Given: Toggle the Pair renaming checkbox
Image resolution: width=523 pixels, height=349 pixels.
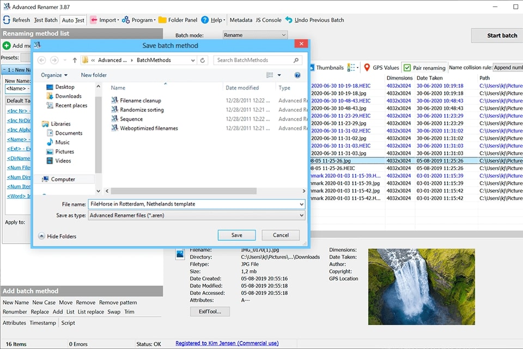Looking at the screenshot, I should pos(407,68).
